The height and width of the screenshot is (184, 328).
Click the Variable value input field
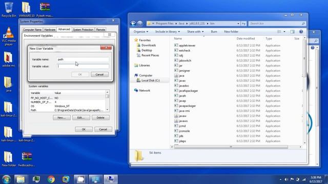83,66
